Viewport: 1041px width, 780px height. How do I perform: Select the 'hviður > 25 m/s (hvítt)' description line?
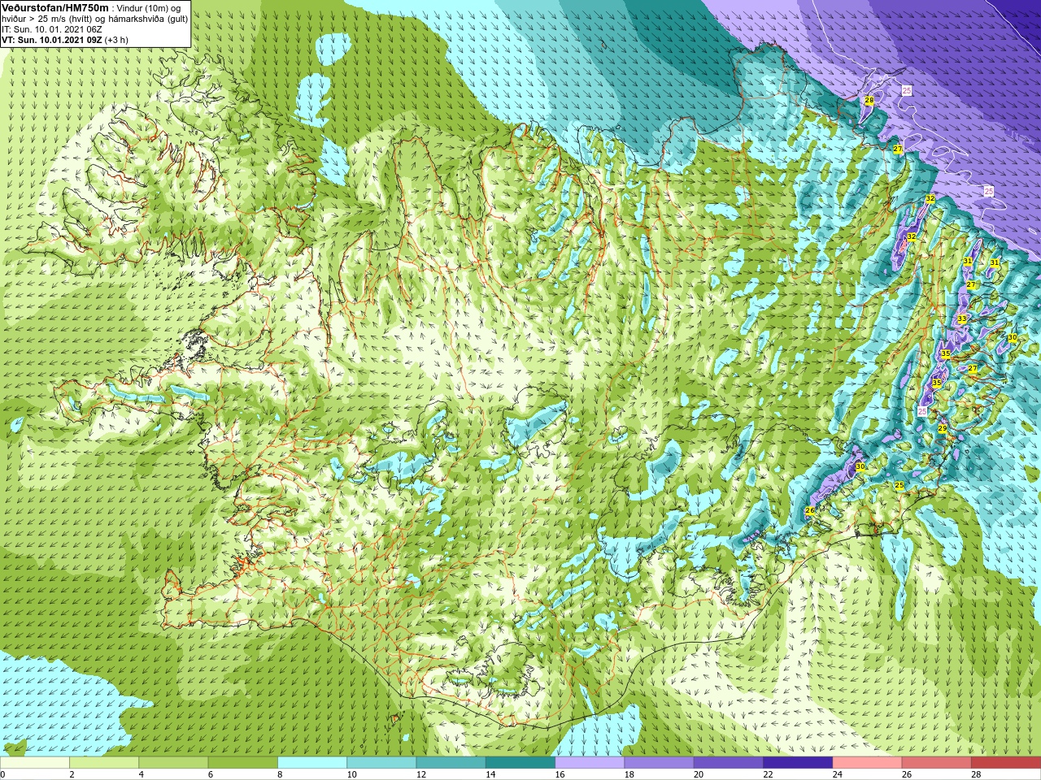click(94, 19)
